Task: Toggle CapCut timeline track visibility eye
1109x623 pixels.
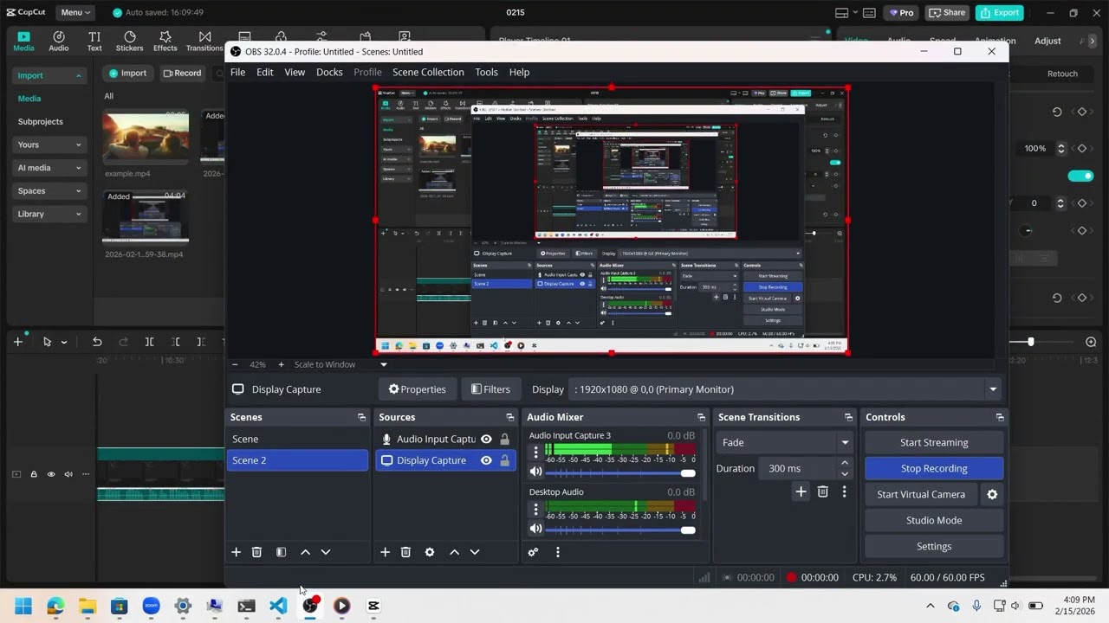Action: coord(51,474)
